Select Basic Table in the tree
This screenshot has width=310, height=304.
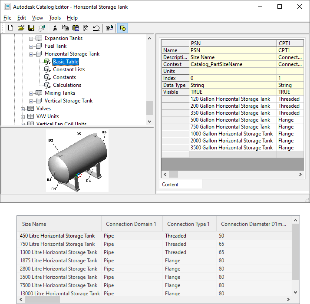(x=66, y=62)
